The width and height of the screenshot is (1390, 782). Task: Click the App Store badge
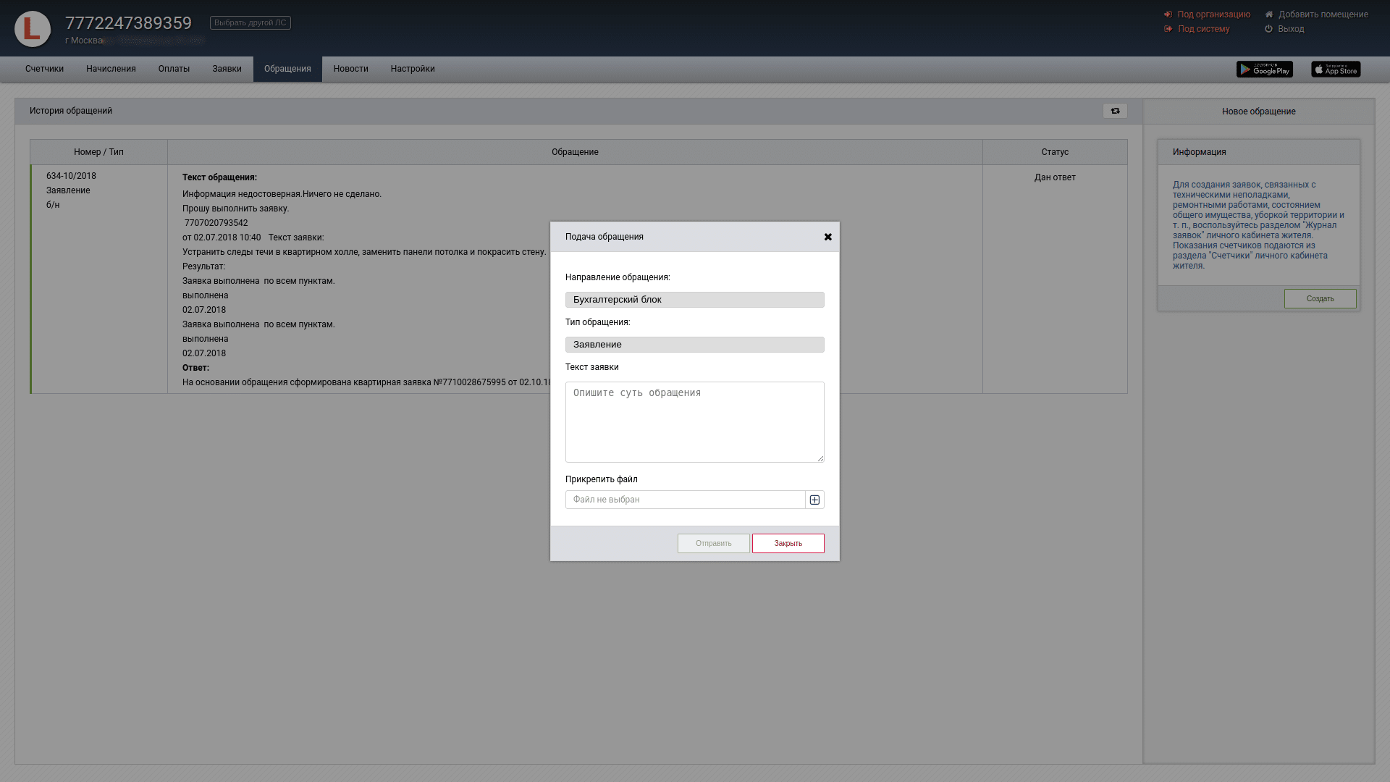(1336, 70)
